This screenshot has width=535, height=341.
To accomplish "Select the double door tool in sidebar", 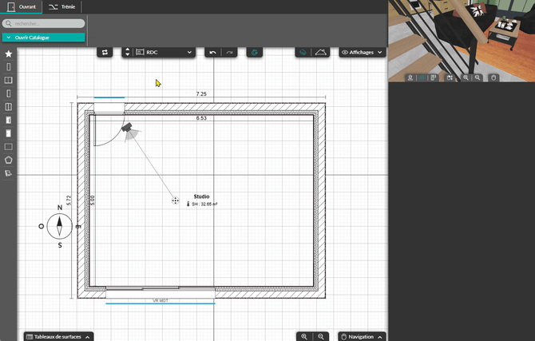I will (9, 107).
